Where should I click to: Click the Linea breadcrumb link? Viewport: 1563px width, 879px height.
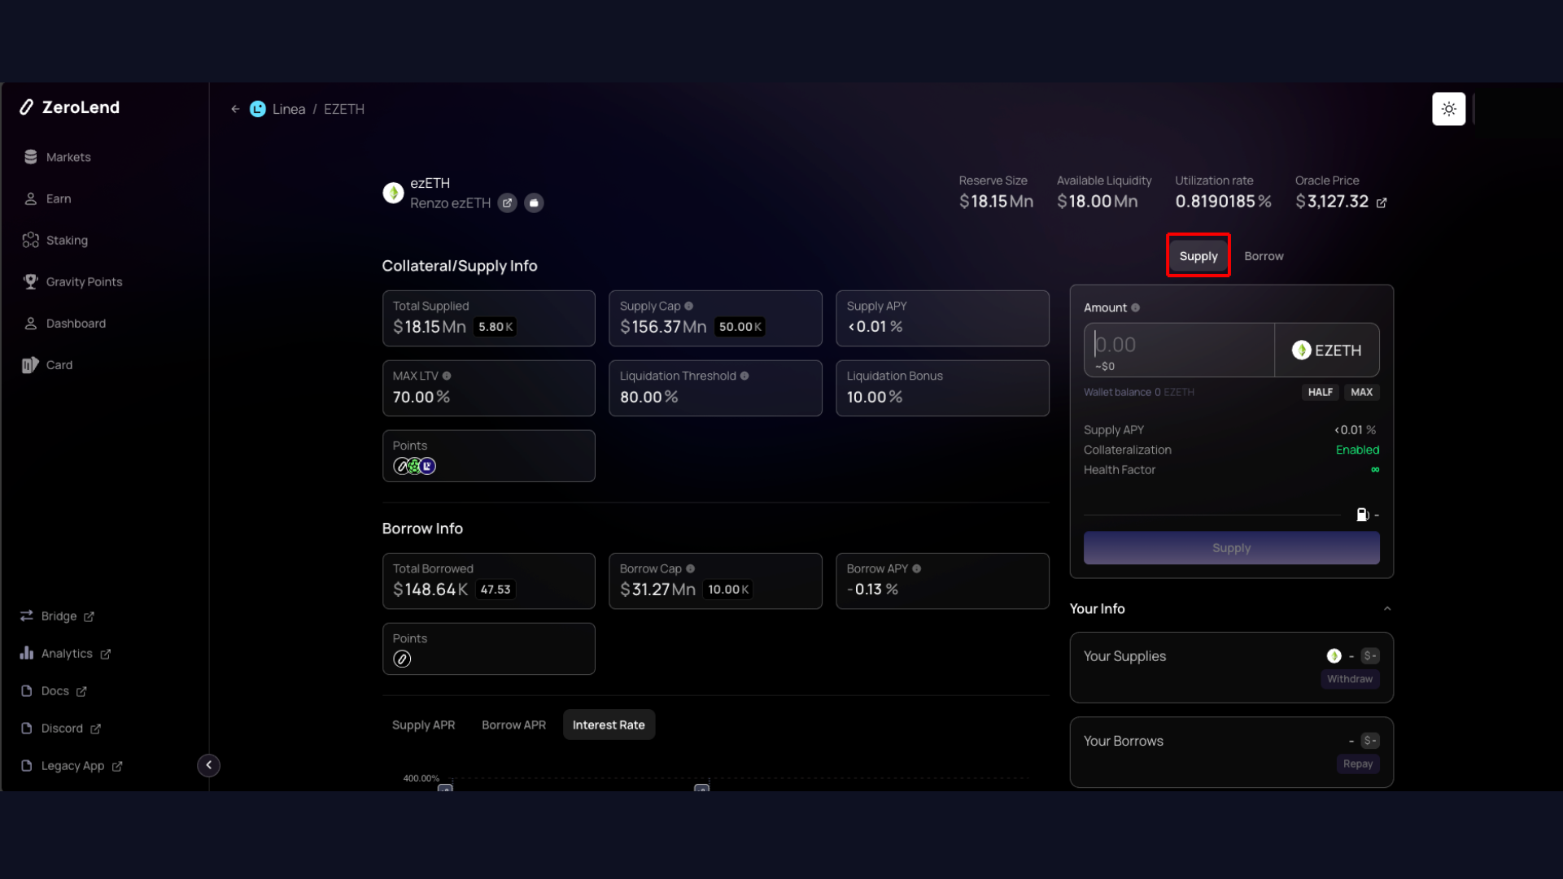[x=289, y=109]
